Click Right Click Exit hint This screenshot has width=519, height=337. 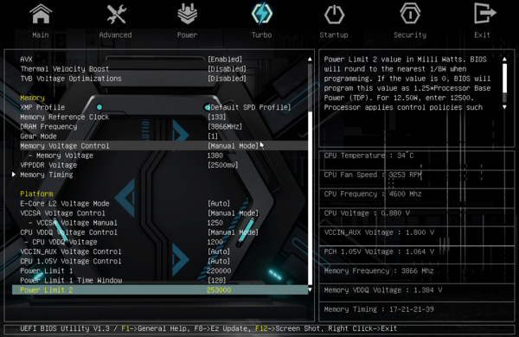(x=362, y=328)
